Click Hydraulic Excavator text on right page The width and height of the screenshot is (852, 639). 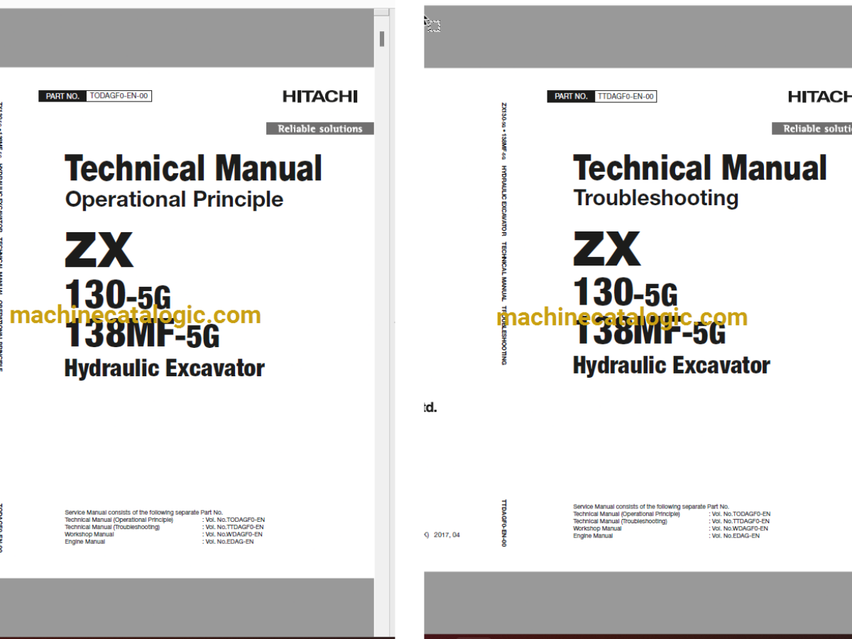[x=671, y=366]
